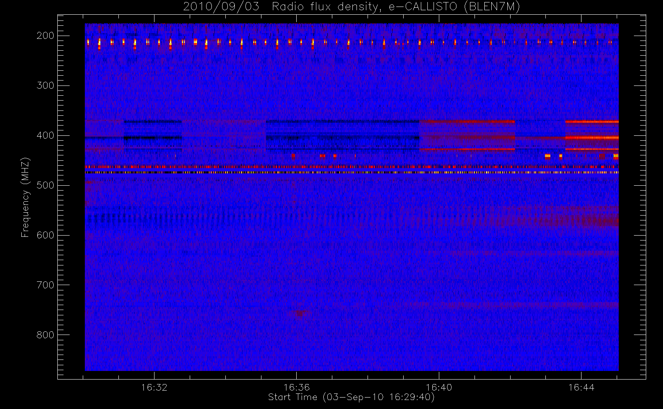Click the 600 frequency tick label
This screenshot has height=409, width=663.
[x=45, y=235]
